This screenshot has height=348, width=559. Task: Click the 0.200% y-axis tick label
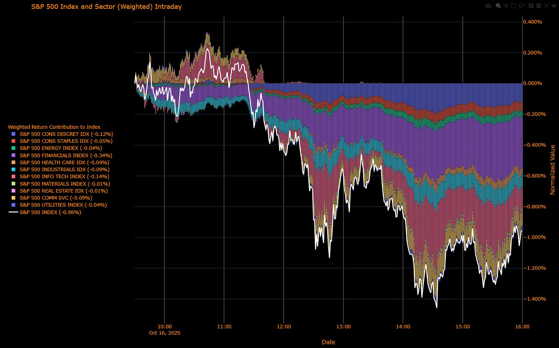[533, 53]
